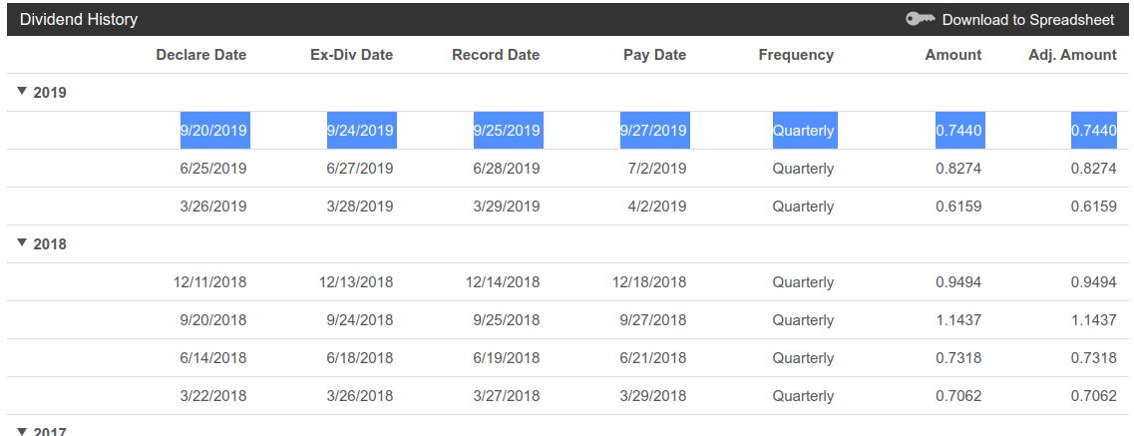Viewport: 1134px width, 436px height.
Task: Click the Frequency column header
Action: 796,55
